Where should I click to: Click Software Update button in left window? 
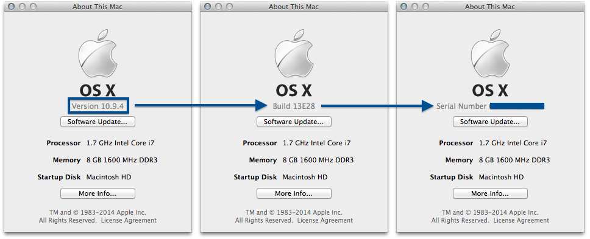tap(98, 122)
